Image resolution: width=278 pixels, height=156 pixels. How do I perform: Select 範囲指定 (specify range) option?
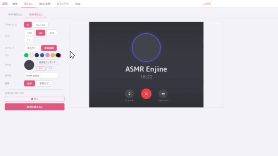click(x=44, y=84)
